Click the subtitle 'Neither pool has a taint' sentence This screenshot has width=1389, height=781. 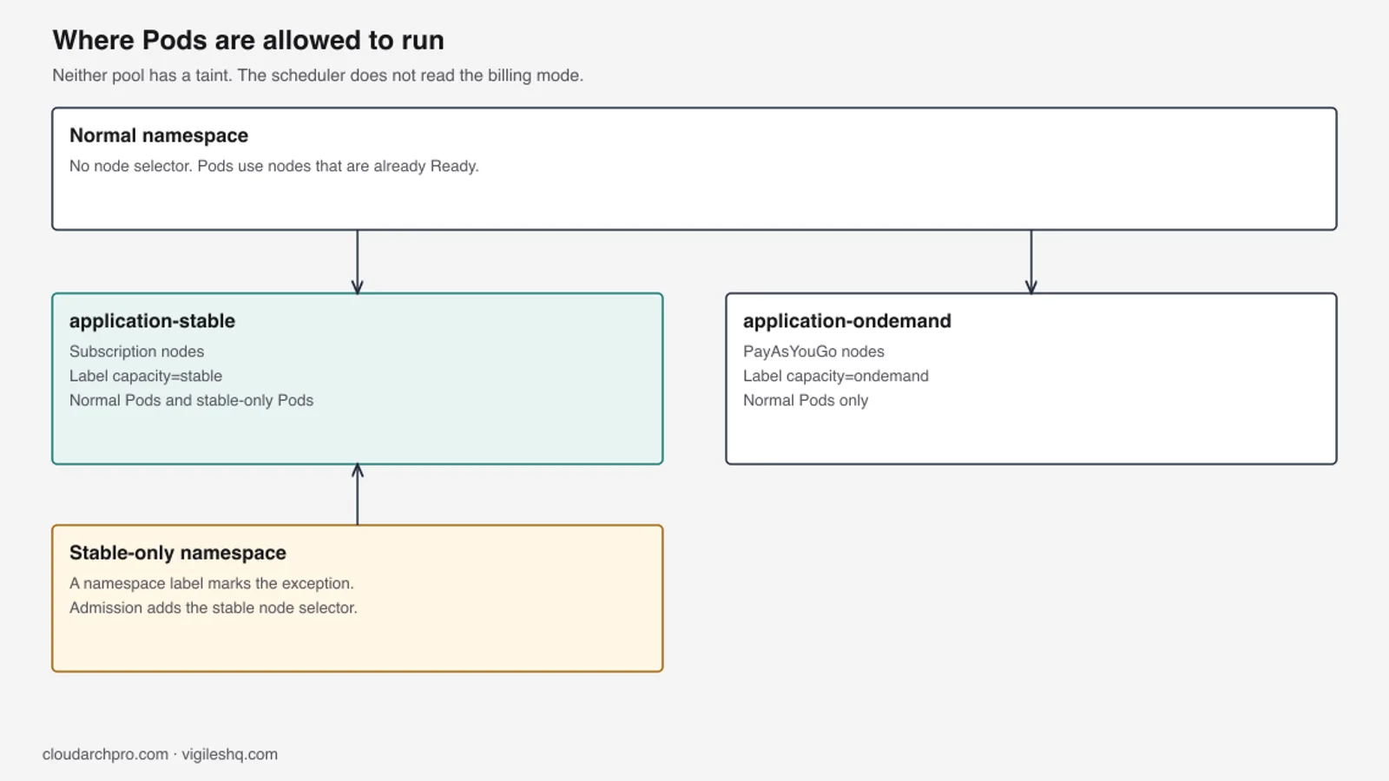point(318,75)
